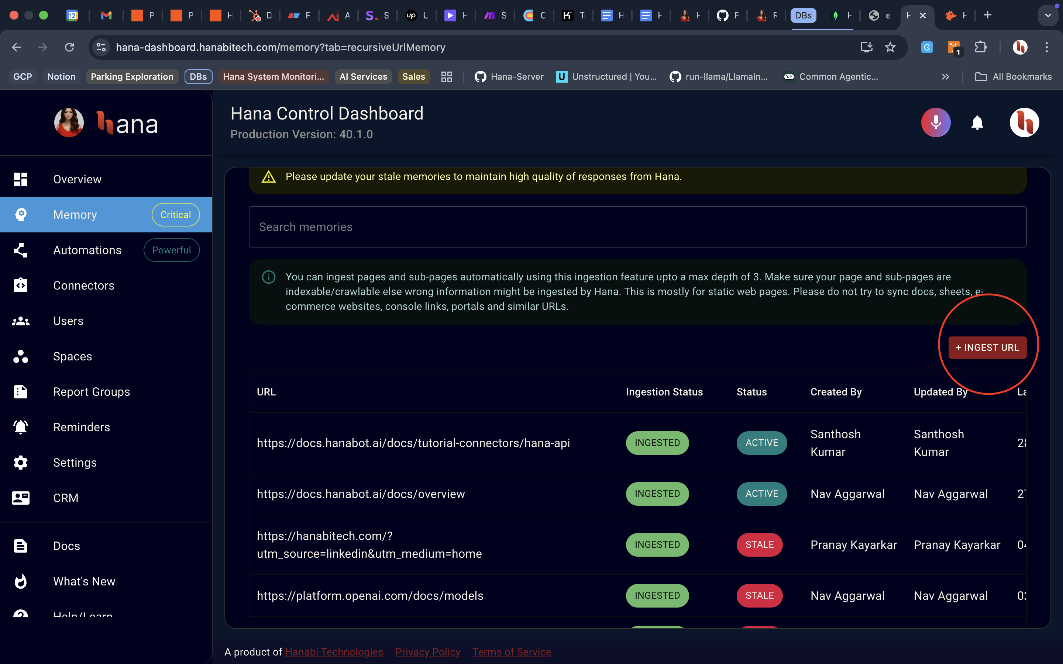
Task: Open the Reminders menu item
Action: (x=106, y=427)
